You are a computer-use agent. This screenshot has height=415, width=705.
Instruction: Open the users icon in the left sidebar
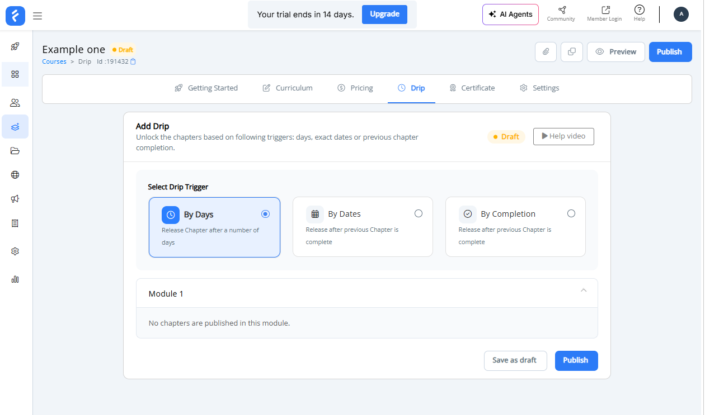click(x=15, y=103)
